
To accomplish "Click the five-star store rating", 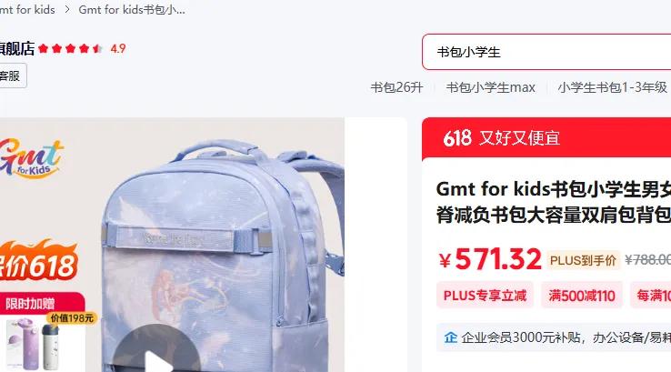I will pyautogui.click(x=70, y=48).
